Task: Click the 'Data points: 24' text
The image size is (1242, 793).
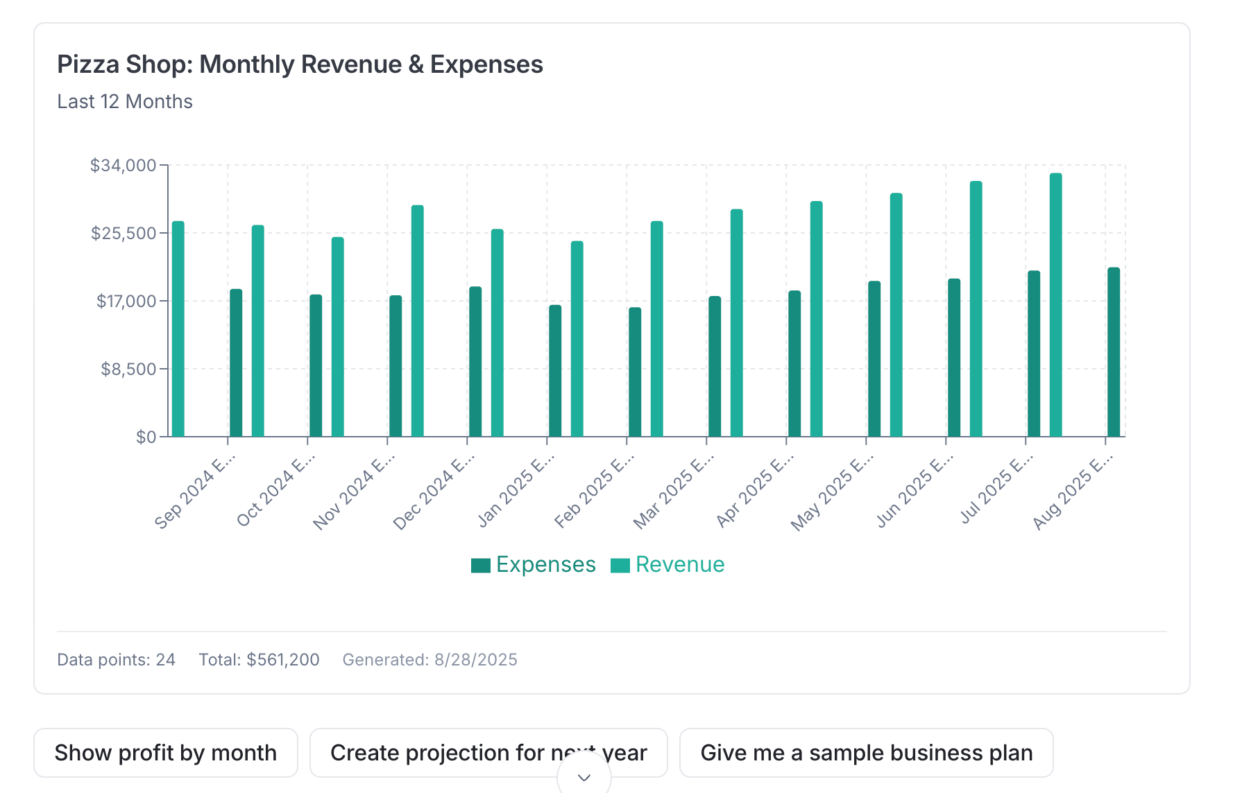Action: [116, 659]
